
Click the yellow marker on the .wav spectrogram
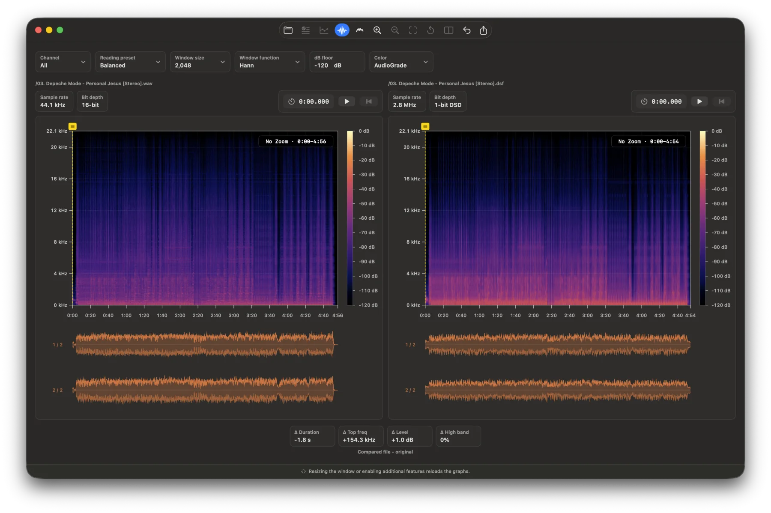click(72, 126)
